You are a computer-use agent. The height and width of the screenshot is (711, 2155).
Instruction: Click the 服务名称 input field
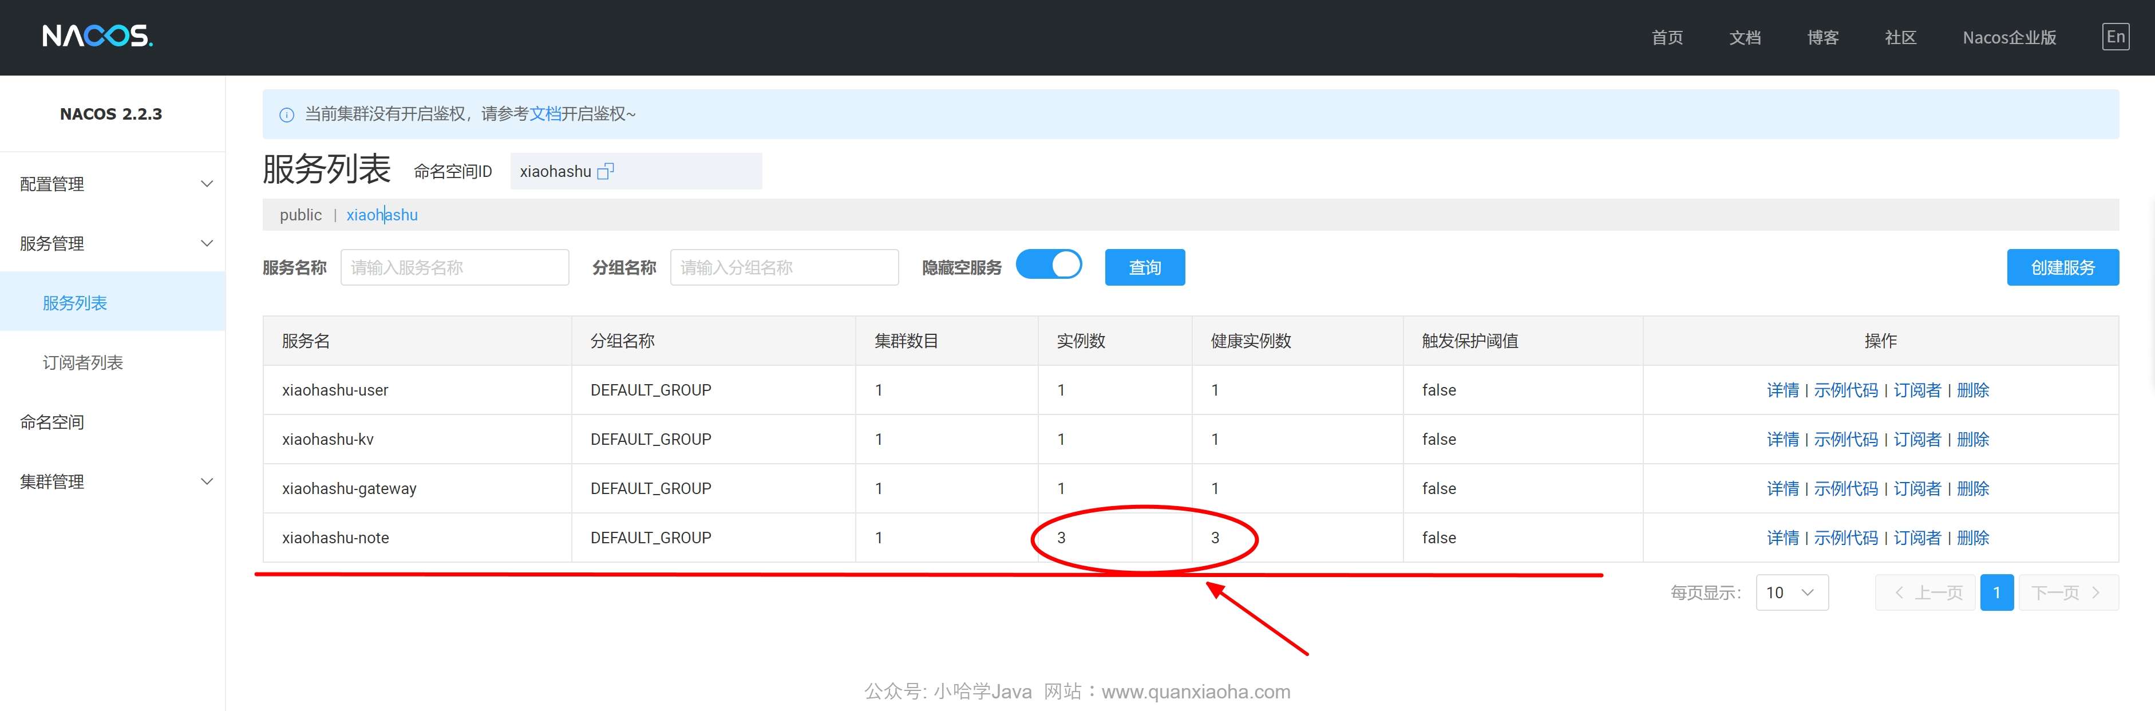(454, 268)
